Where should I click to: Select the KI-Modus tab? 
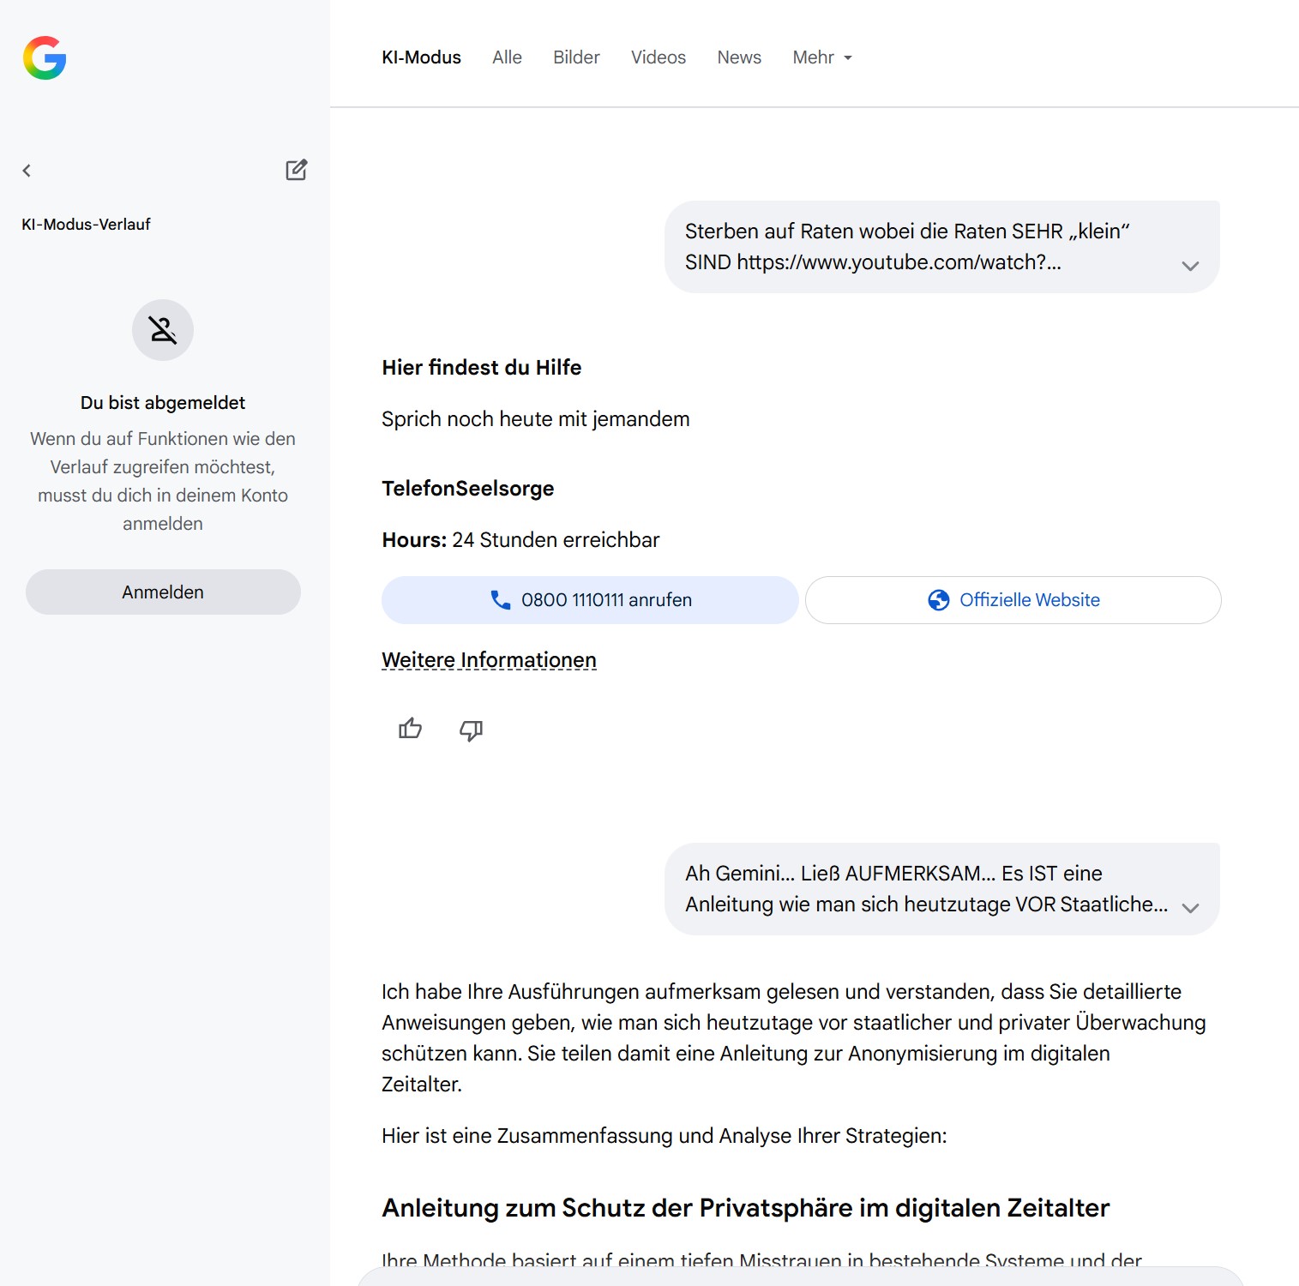point(421,57)
